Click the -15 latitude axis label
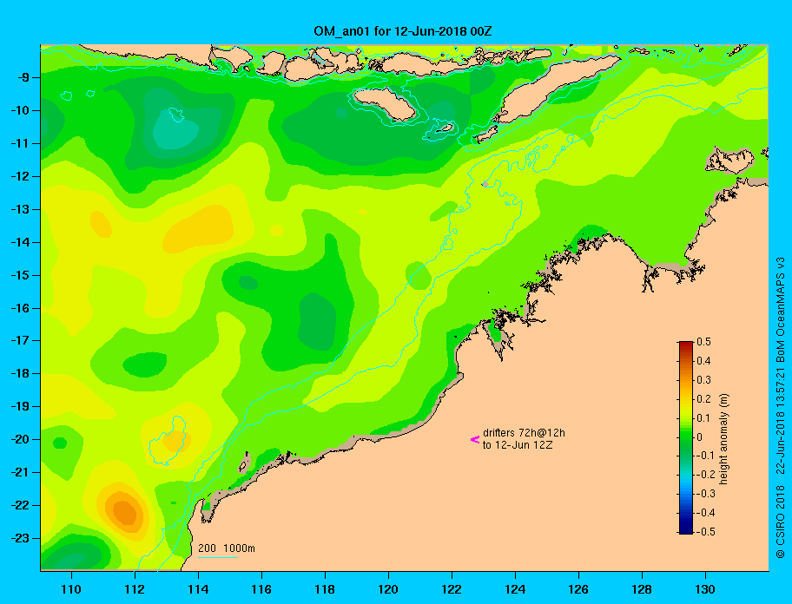This screenshot has height=604, width=792. coord(19,275)
